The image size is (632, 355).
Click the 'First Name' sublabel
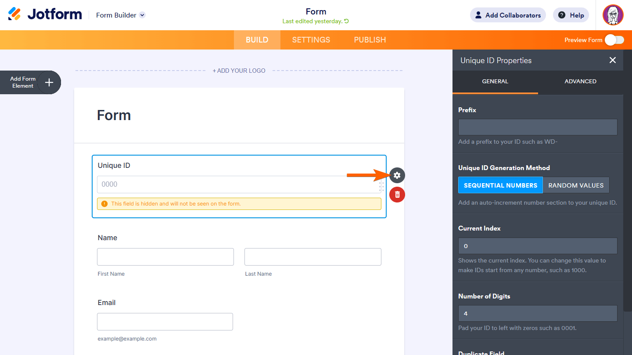pyautogui.click(x=111, y=274)
